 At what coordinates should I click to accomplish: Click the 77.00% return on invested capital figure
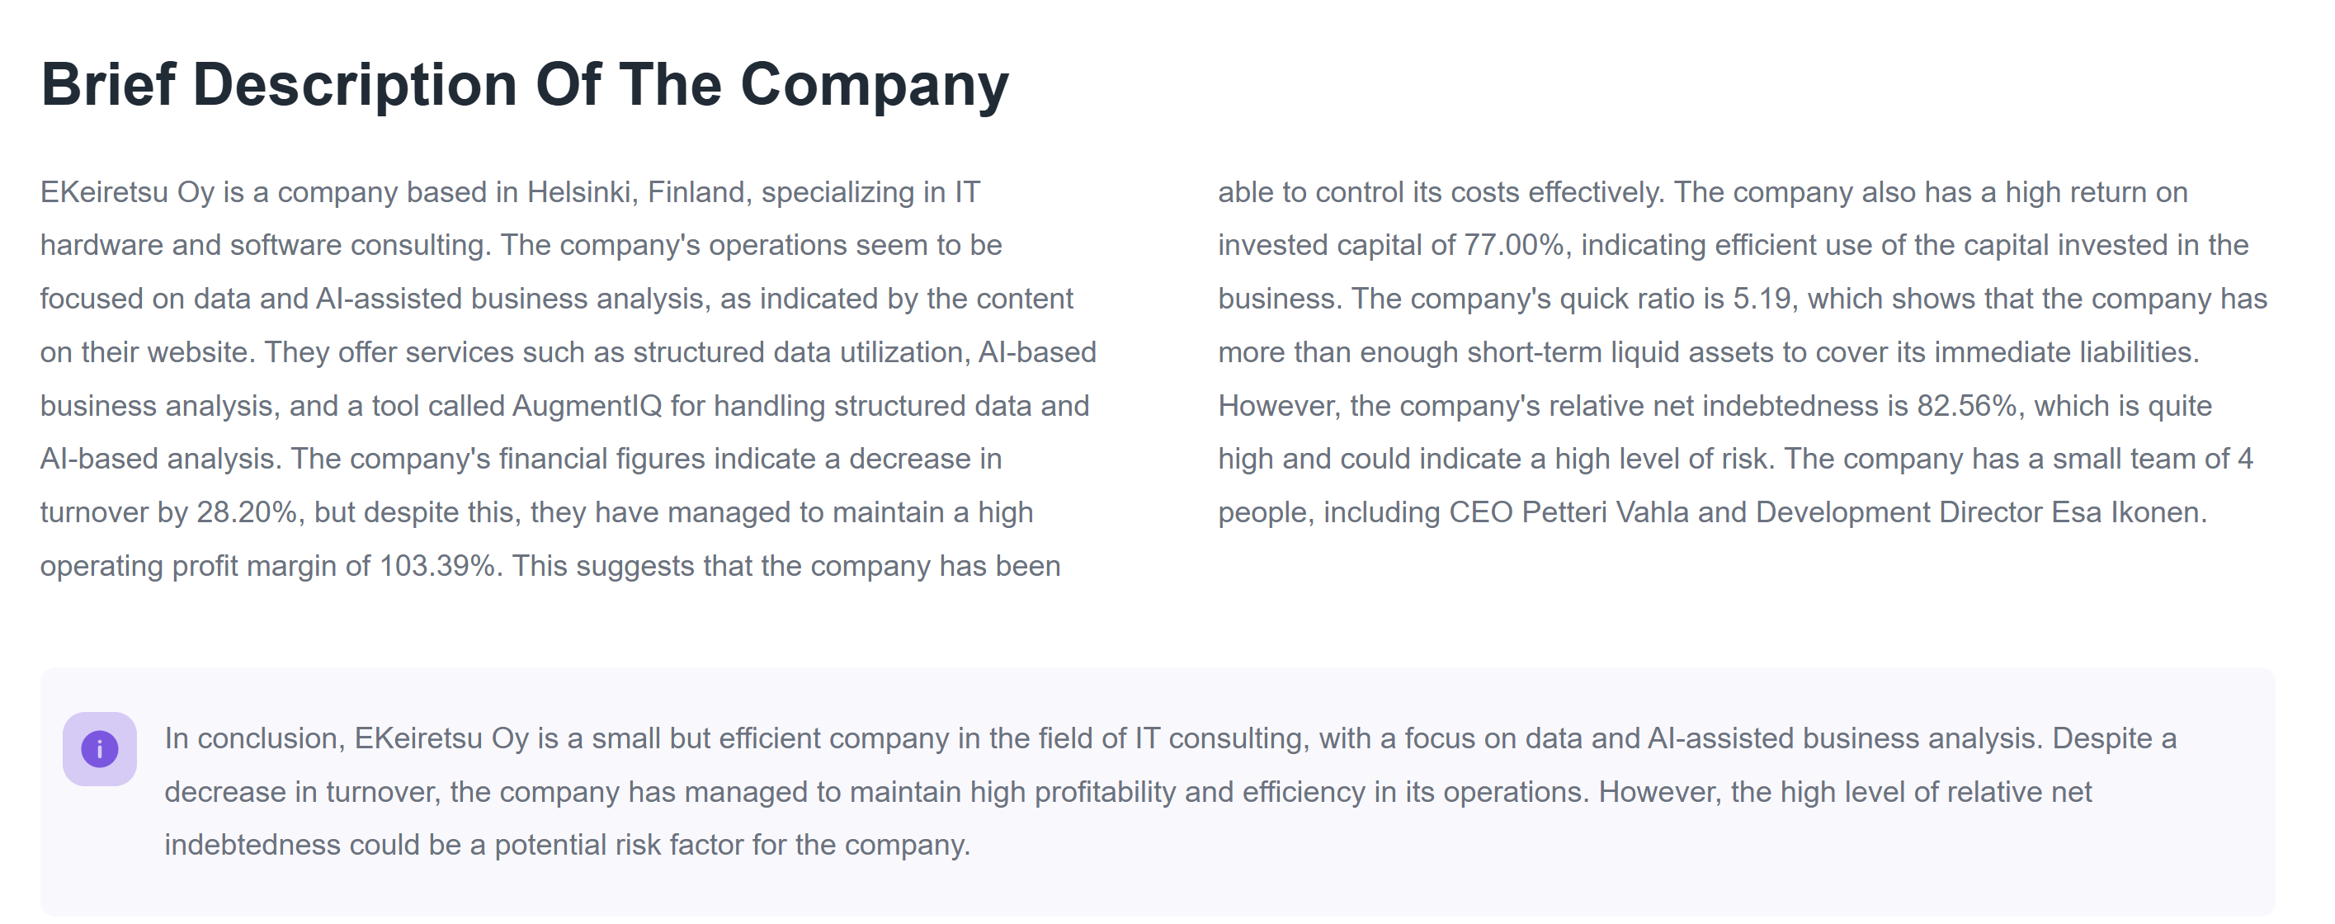point(1515,245)
